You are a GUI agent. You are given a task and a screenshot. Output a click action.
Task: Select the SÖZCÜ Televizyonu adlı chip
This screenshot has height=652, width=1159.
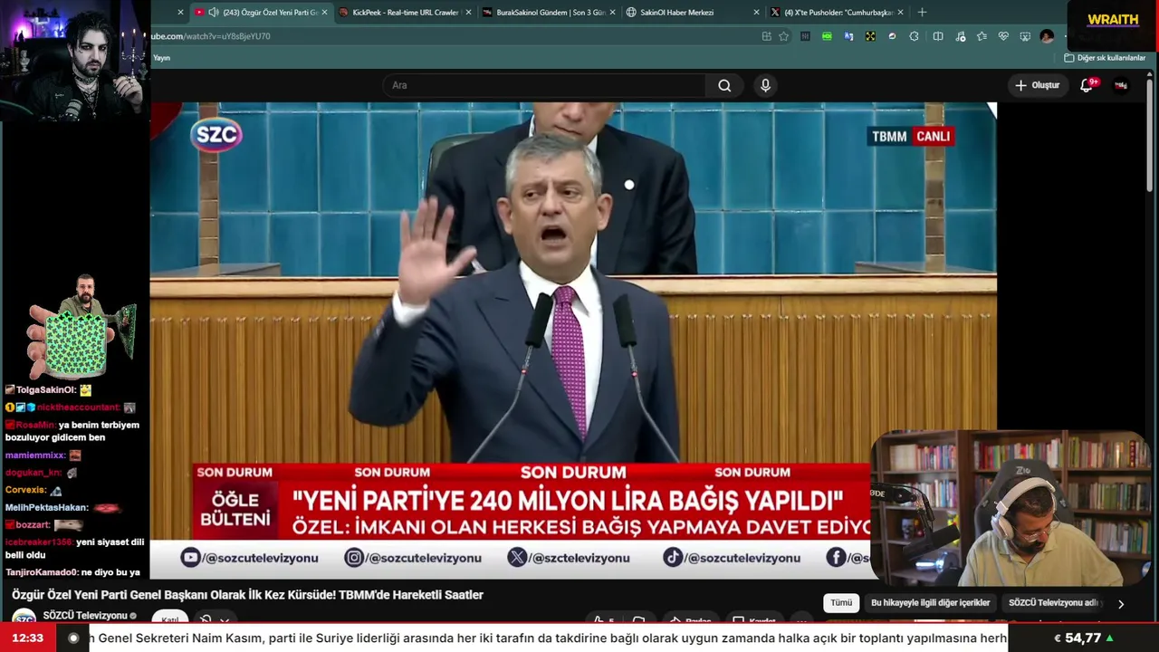pyautogui.click(x=1054, y=603)
